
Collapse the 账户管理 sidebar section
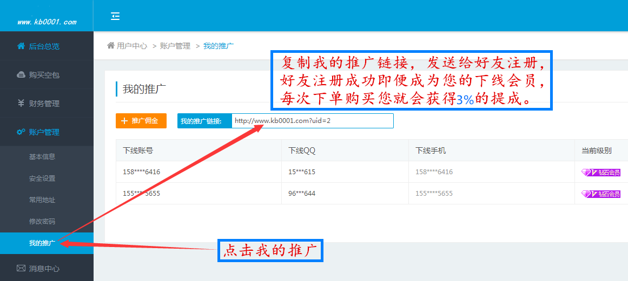coord(44,132)
